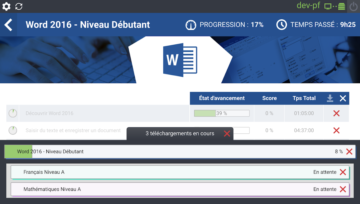The image size is (360, 204).
Task: Click the 04:37:00 total time cell
Action: 304,130
